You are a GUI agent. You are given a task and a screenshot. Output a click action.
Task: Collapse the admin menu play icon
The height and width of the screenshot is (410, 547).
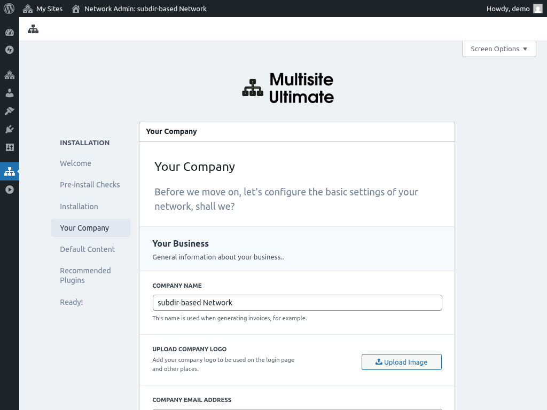10,190
